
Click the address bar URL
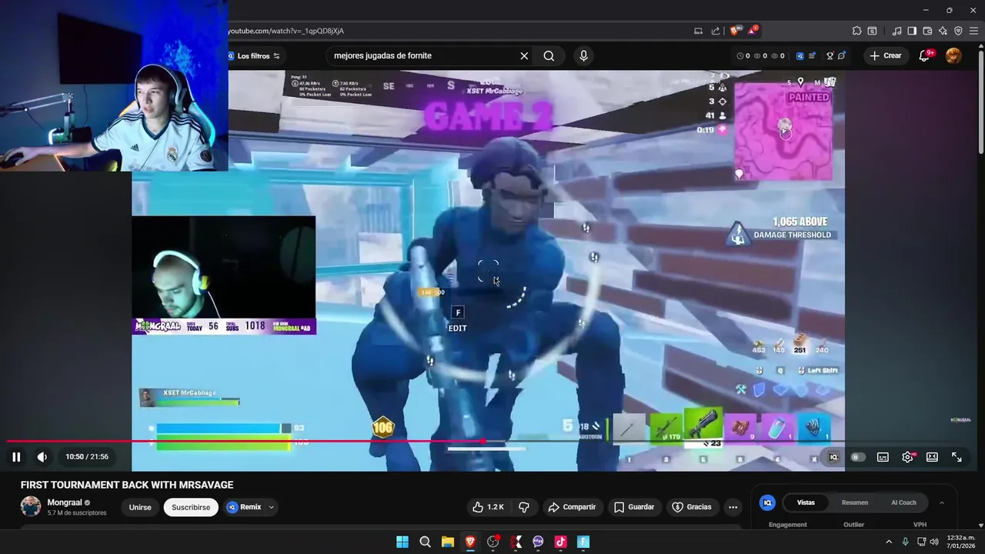pyautogui.click(x=286, y=31)
